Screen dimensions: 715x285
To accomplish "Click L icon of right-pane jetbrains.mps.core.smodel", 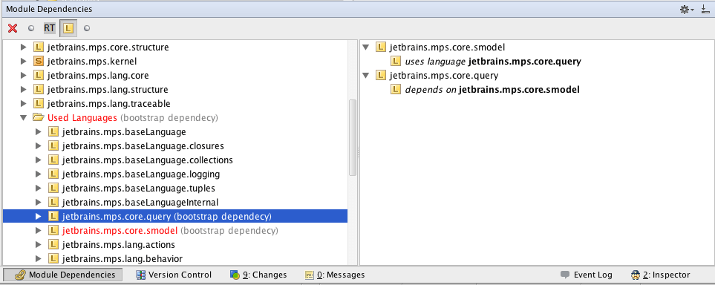I will [380, 47].
